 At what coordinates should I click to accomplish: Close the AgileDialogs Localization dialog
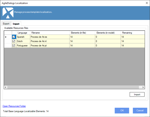click(x=147, y=3)
